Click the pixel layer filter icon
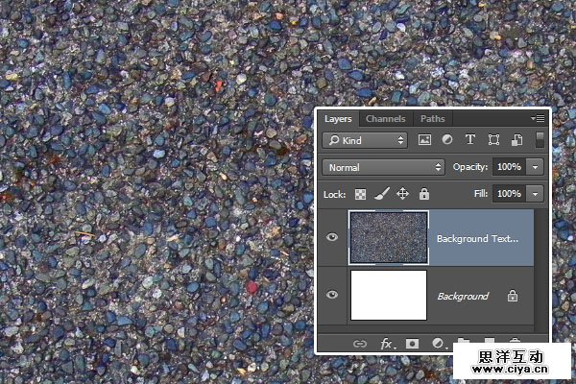This screenshot has width=576, height=384. (425, 140)
